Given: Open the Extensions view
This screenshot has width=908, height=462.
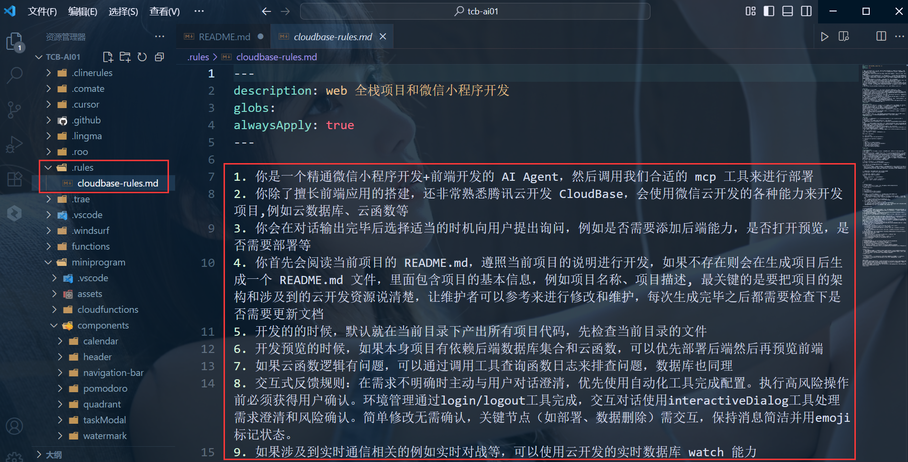Looking at the screenshot, I should [14, 179].
